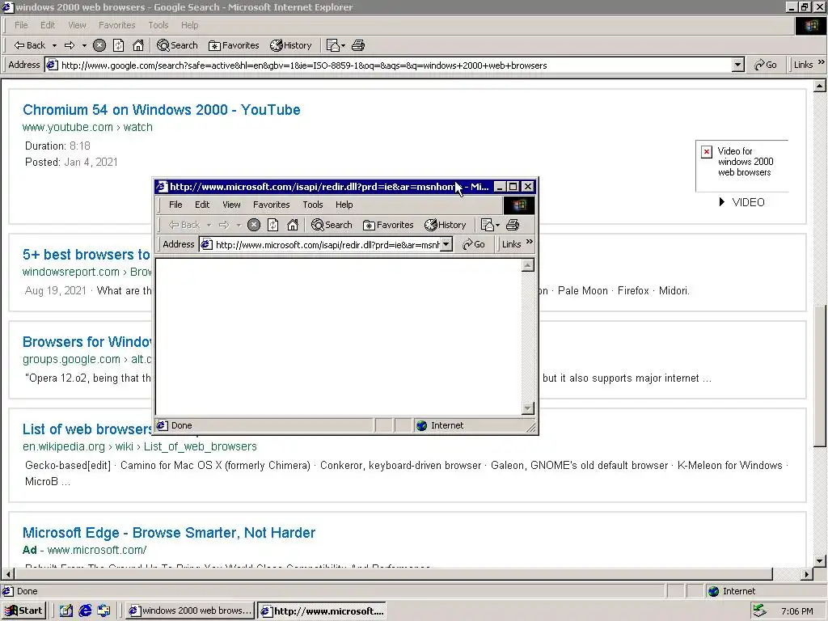Screen dimensions: 828x621
Task: Open History in the microsoft.com window toolbar
Action: (x=446, y=225)
